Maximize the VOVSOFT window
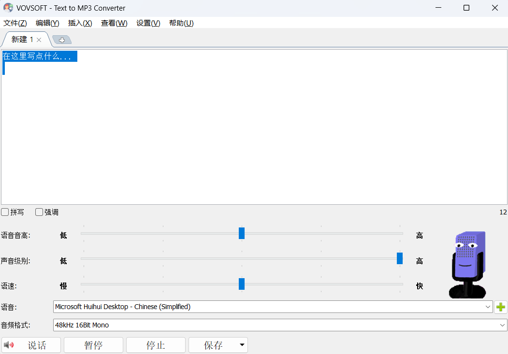This screenshot has width=508, height=354. click(466, 8)
